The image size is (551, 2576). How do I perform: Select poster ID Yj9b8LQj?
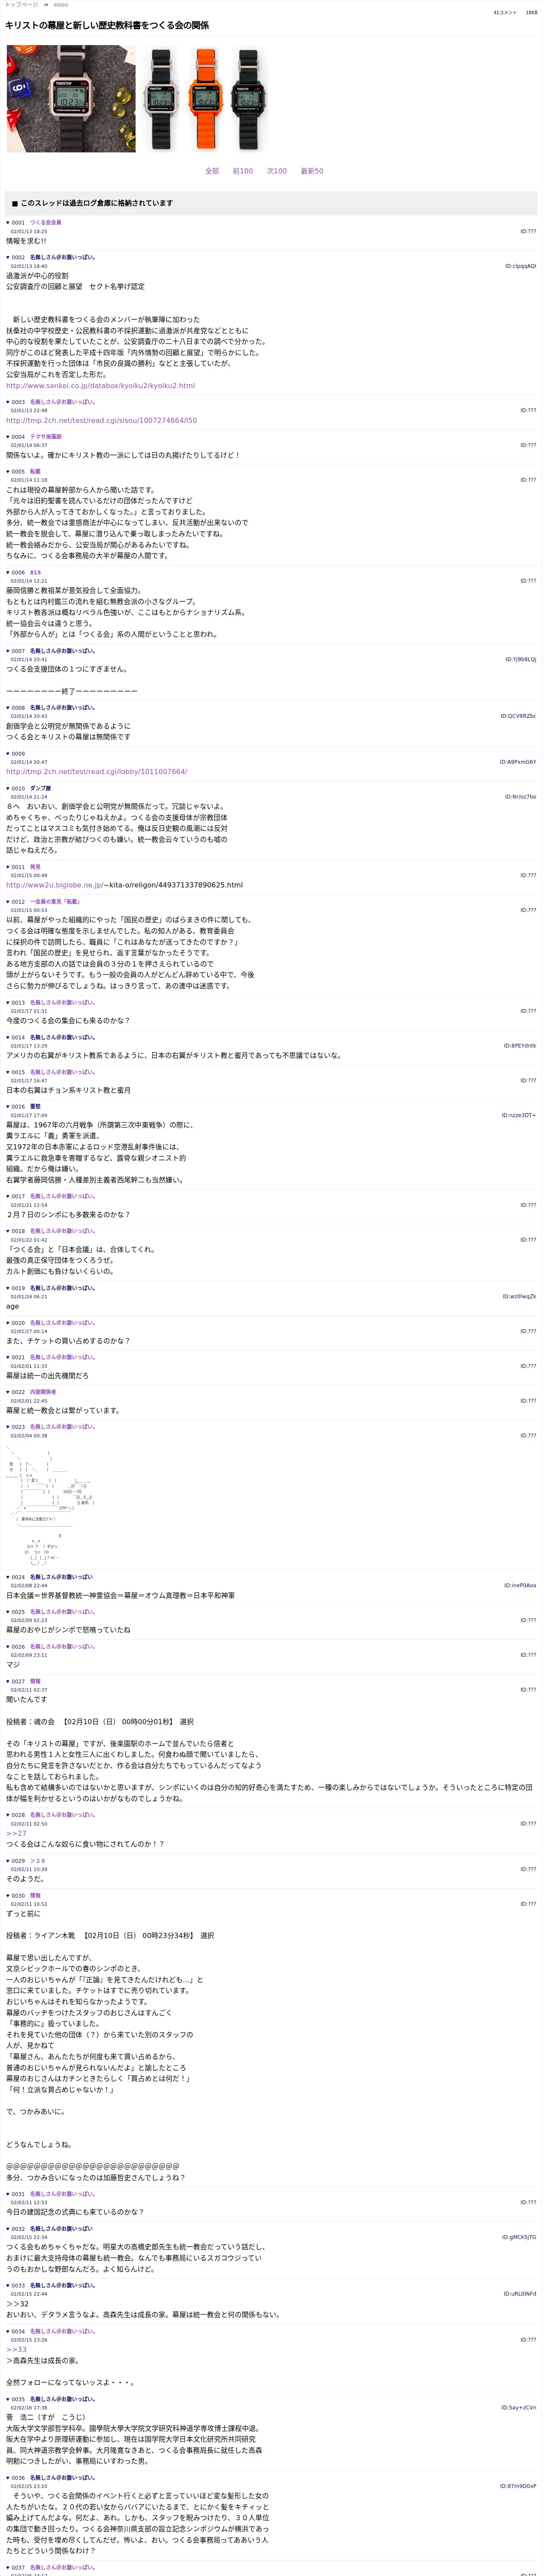[520, 660]
